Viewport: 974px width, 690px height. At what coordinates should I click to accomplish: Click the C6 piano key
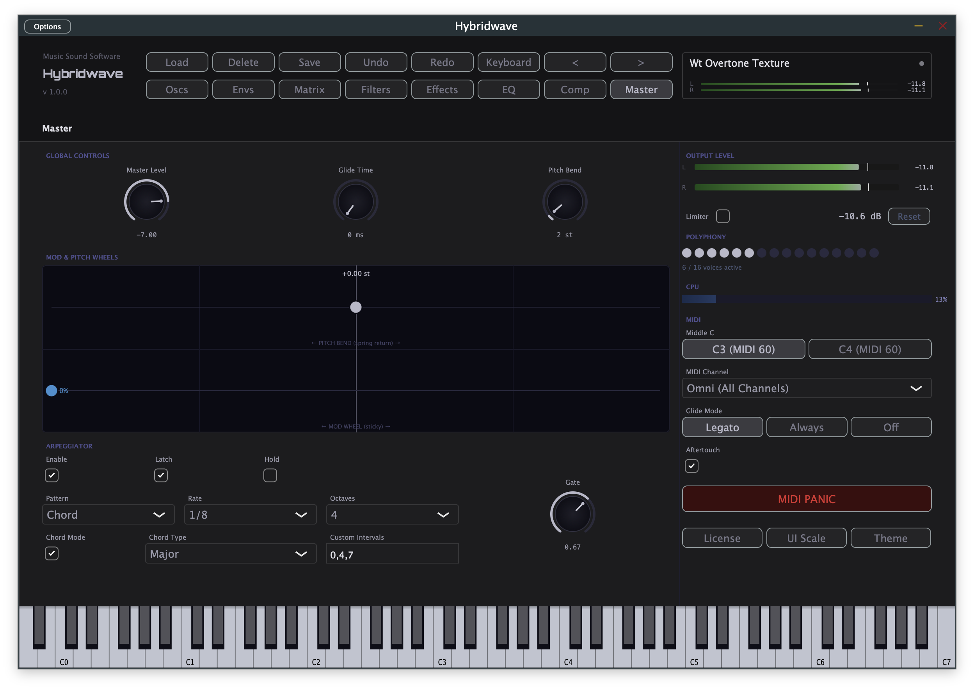click(820, 658)
